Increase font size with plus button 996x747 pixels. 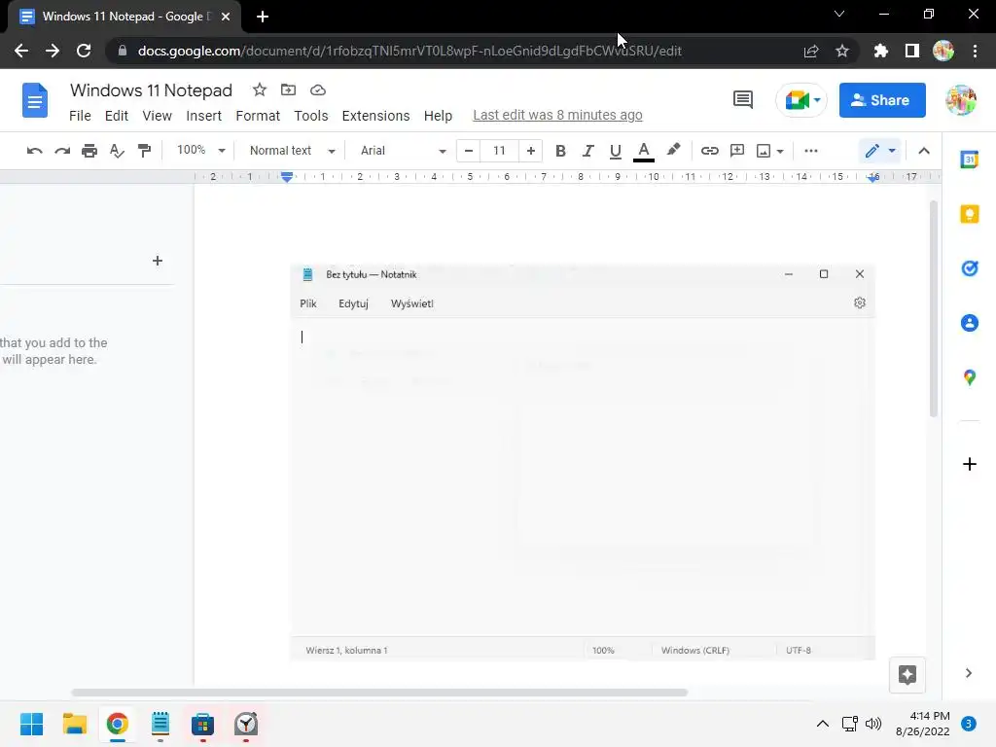(x=530, y=151)
